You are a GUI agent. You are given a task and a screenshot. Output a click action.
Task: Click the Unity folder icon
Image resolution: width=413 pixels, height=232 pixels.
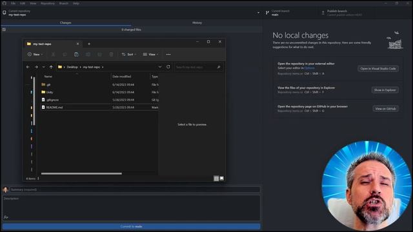coord(43,92)
